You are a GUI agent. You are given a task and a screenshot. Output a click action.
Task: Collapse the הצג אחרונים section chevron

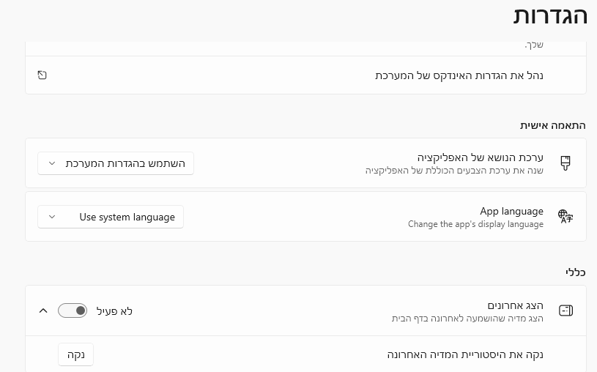[43, 310]
